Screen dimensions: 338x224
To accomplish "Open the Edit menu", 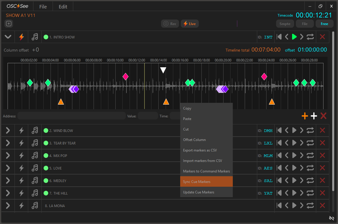I will (63, 7).
